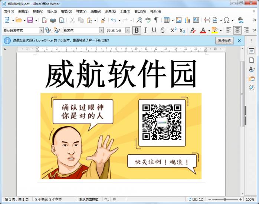Toggle Italic formatting
This screenshot has width=259, height=204.
coord(145,30)
